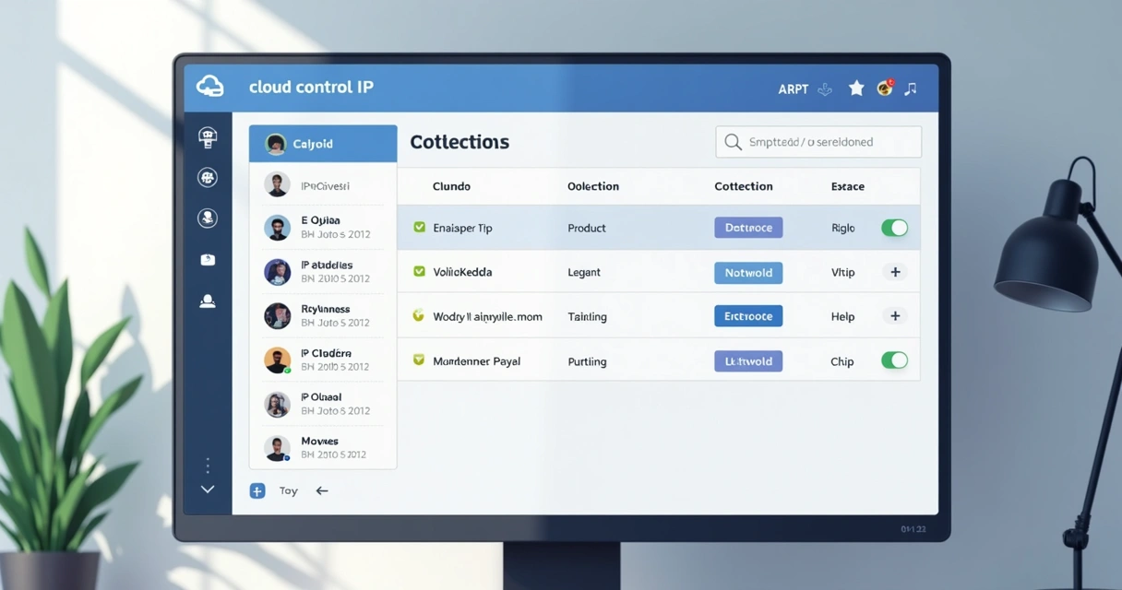Select the robot icon in left sidebar
Viewport: 1122px width, 590px height.
208,137
